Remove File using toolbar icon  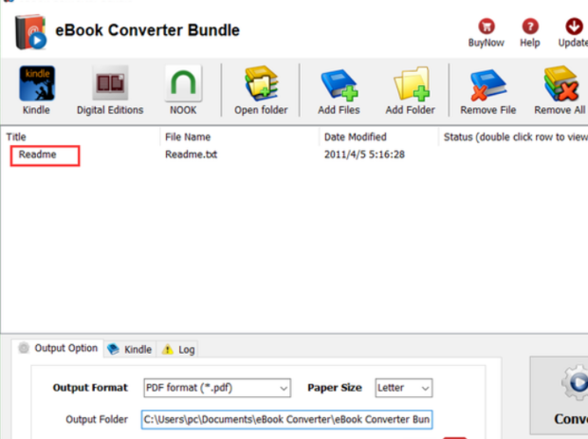[487, 85]
